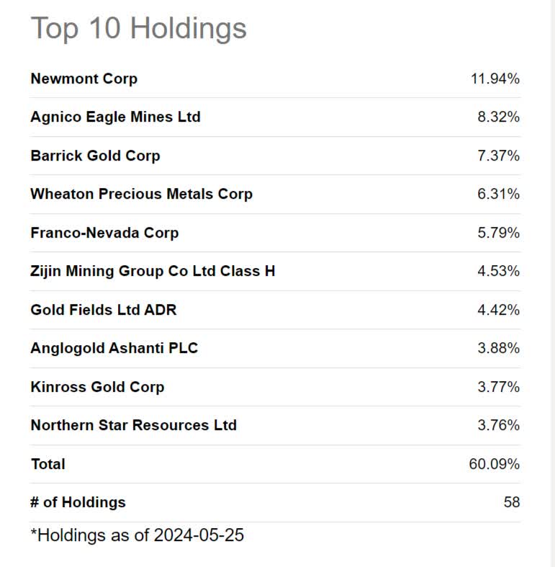Viewport: 555px width, 567px height.
Task: Select the 3.76% Northern Star weight
Action: 499,425
